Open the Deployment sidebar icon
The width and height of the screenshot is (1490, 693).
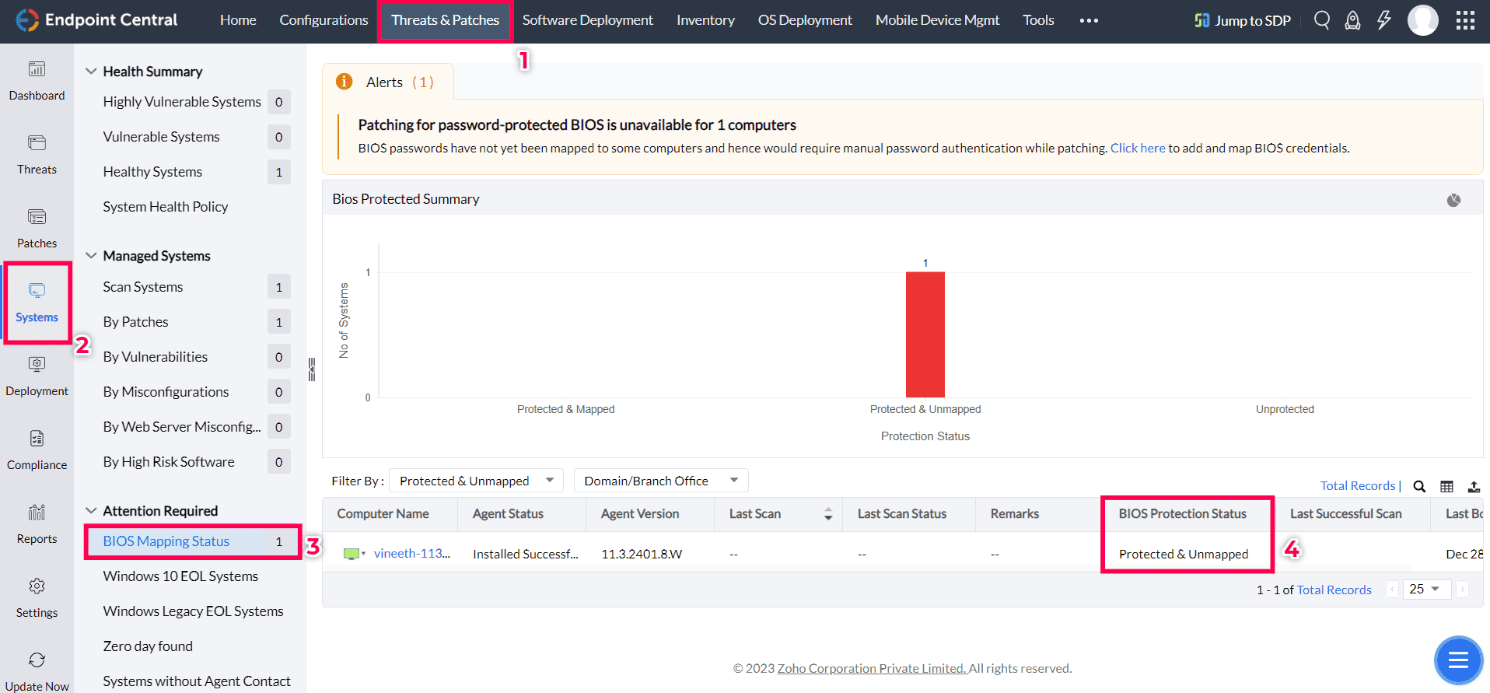pyautogui.click(x=37, y=365)
